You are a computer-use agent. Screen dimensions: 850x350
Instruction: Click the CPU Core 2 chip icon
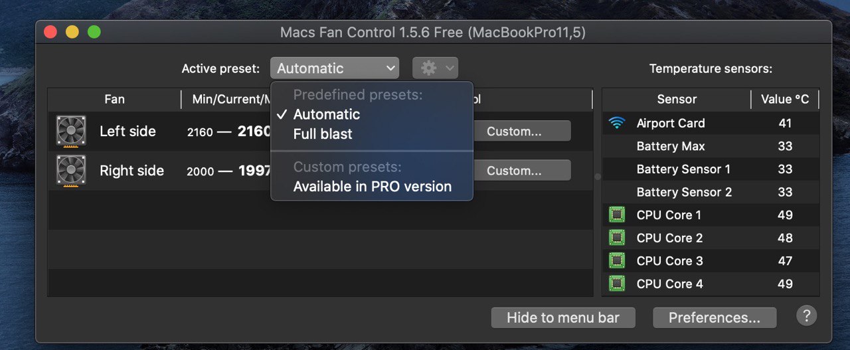point(618,238)
